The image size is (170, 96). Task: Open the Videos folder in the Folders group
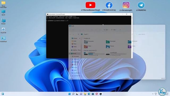tap(131, 47)
